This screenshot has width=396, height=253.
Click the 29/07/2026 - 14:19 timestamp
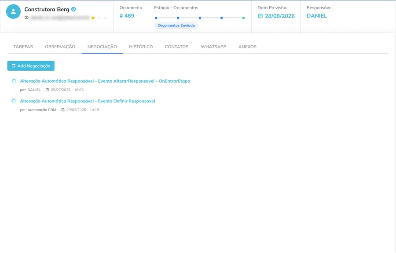point(83,110)
